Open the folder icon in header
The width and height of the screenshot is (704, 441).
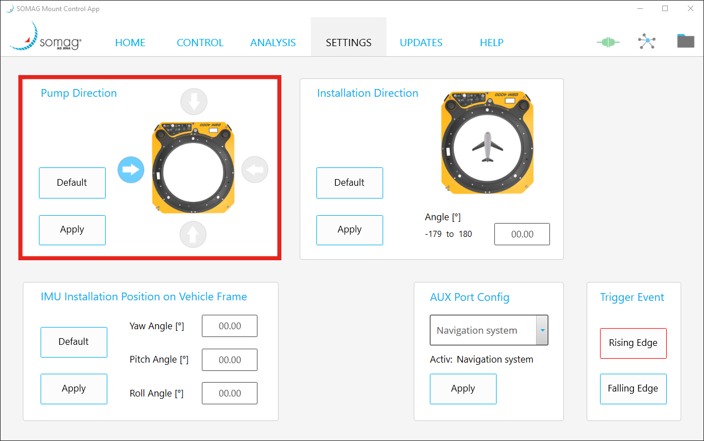[685, 41]
